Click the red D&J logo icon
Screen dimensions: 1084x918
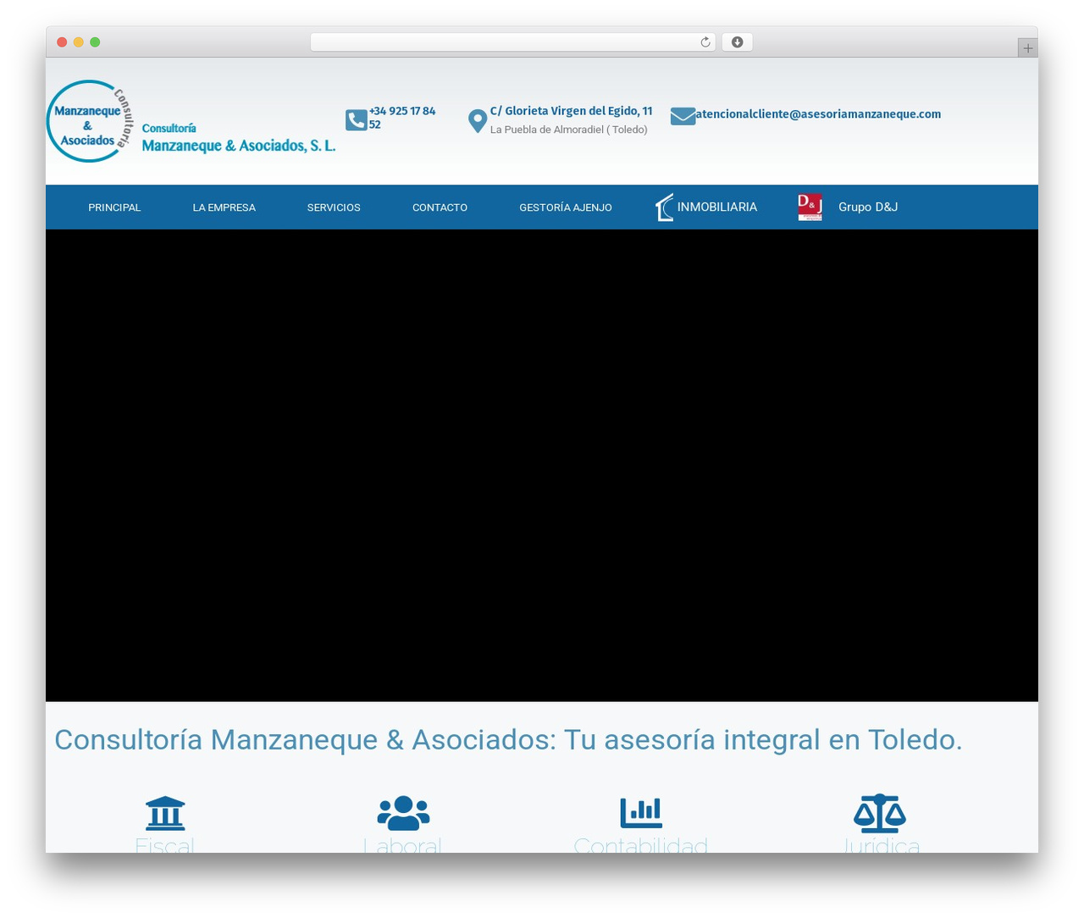click(x=810, y=207)
